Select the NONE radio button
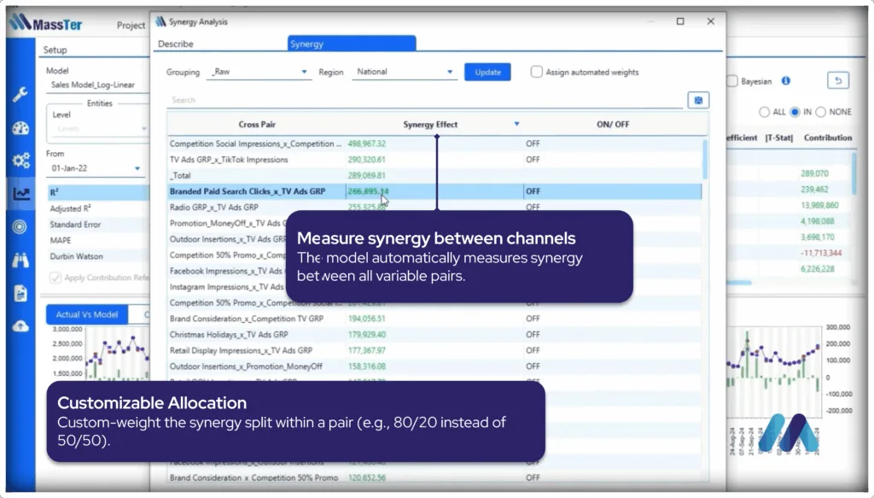Screen dimensions: 874x498 (x=821, y=112)
